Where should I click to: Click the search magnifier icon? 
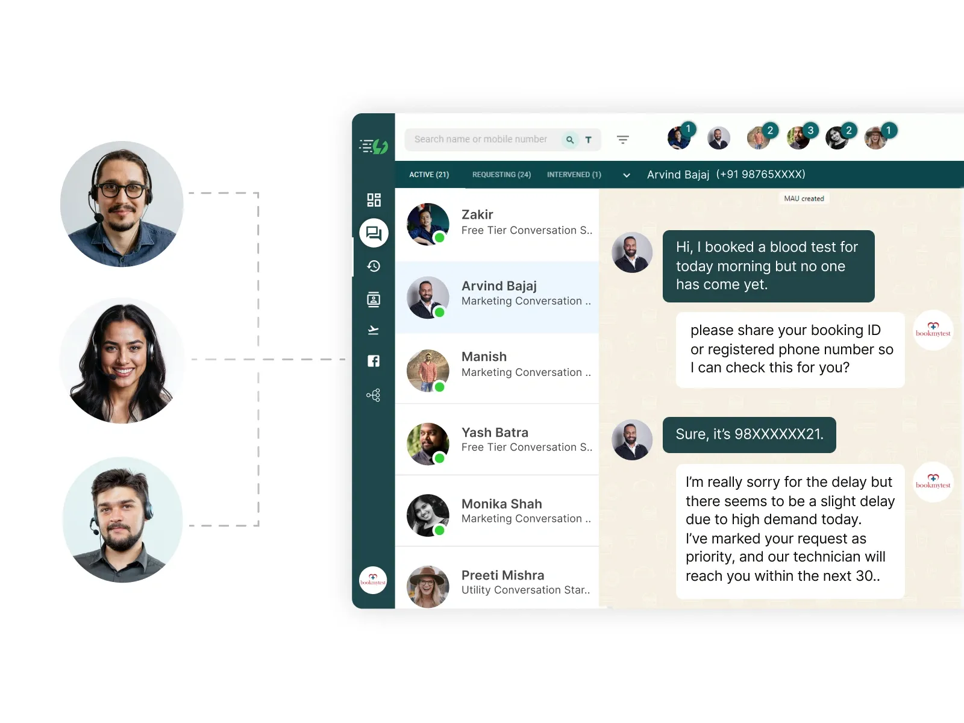(570, 139)
